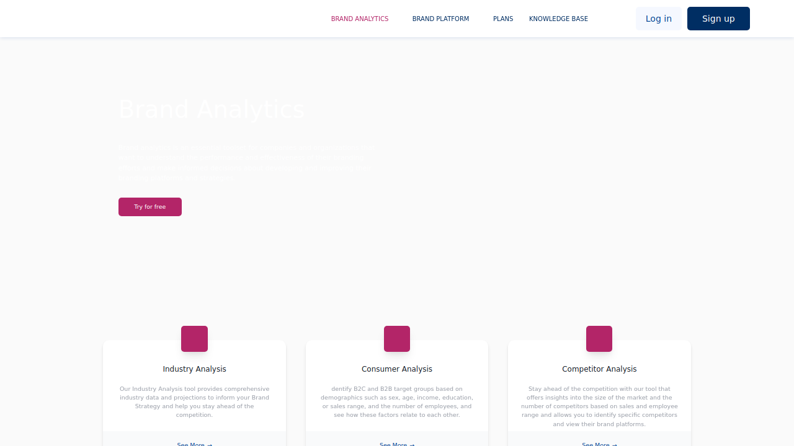Click the Consumer Analysis card heading
794x446 pixels.
click(397, 369)
